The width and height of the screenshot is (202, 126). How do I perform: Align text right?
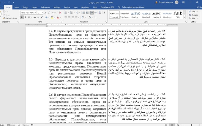pos(73,17)
